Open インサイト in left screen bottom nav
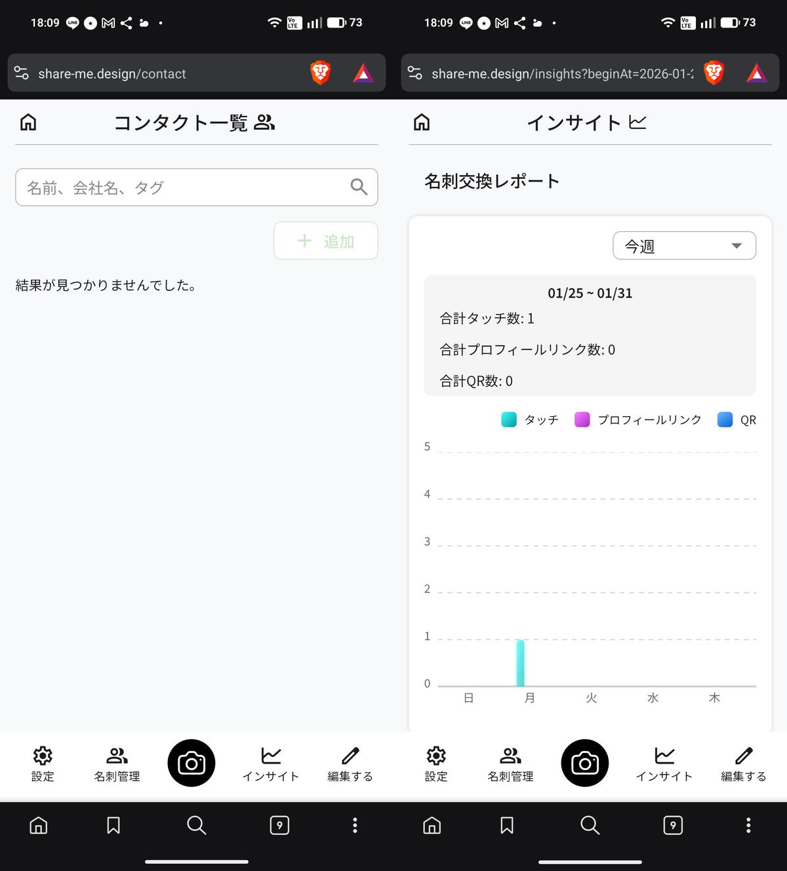The width and height of the screenshot is (787, 871). point(271,764)
